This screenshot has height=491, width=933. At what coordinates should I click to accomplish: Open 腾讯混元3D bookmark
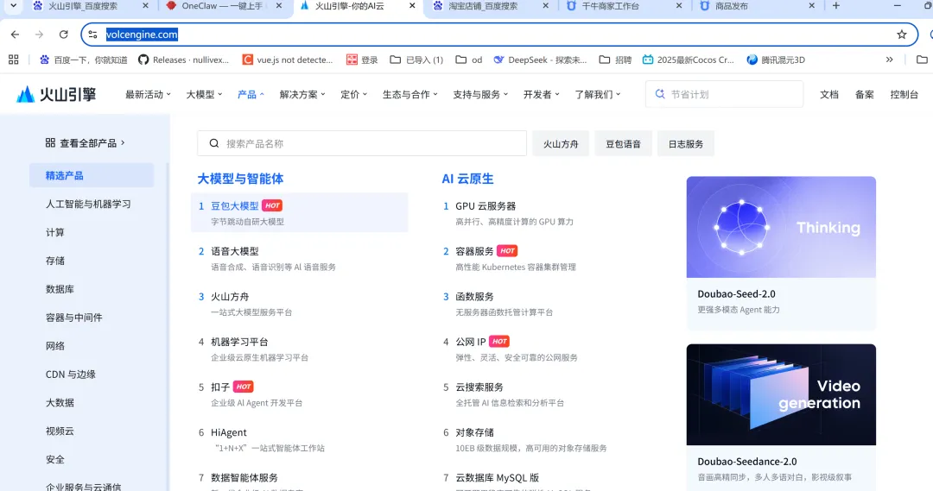[x=776, y=60]
